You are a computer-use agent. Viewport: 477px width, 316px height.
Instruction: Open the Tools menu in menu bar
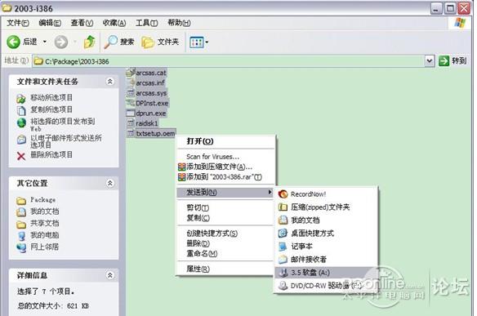coord(146,23)
